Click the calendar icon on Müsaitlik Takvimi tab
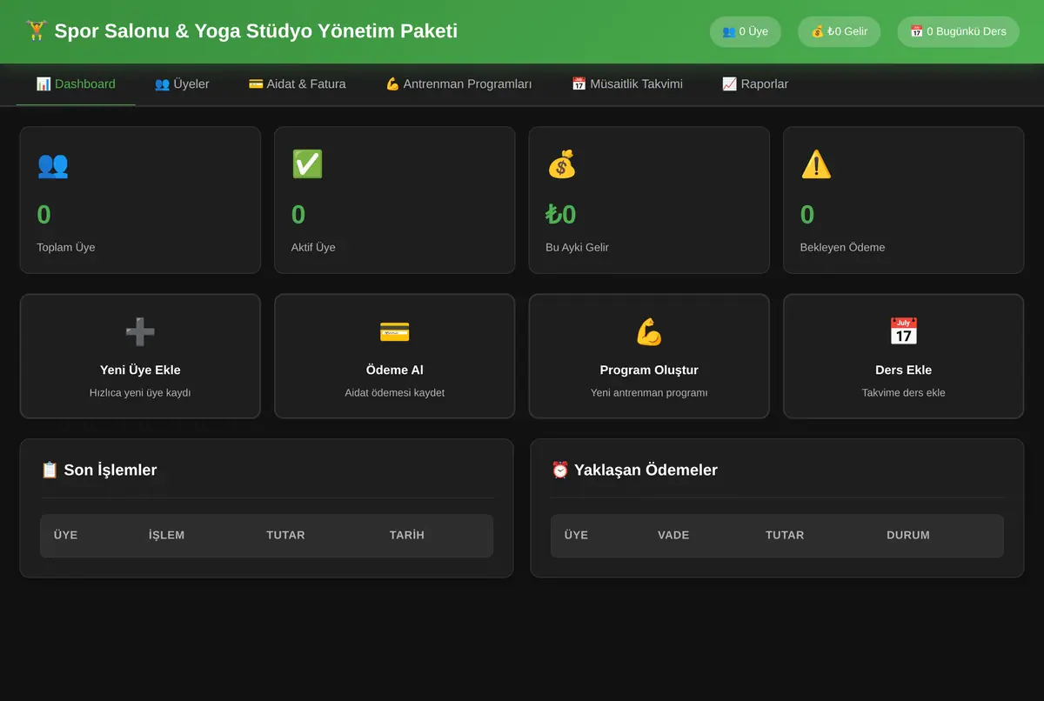Image resolution: width=1044 pixels, height=701 pixels. pos(579,84)
